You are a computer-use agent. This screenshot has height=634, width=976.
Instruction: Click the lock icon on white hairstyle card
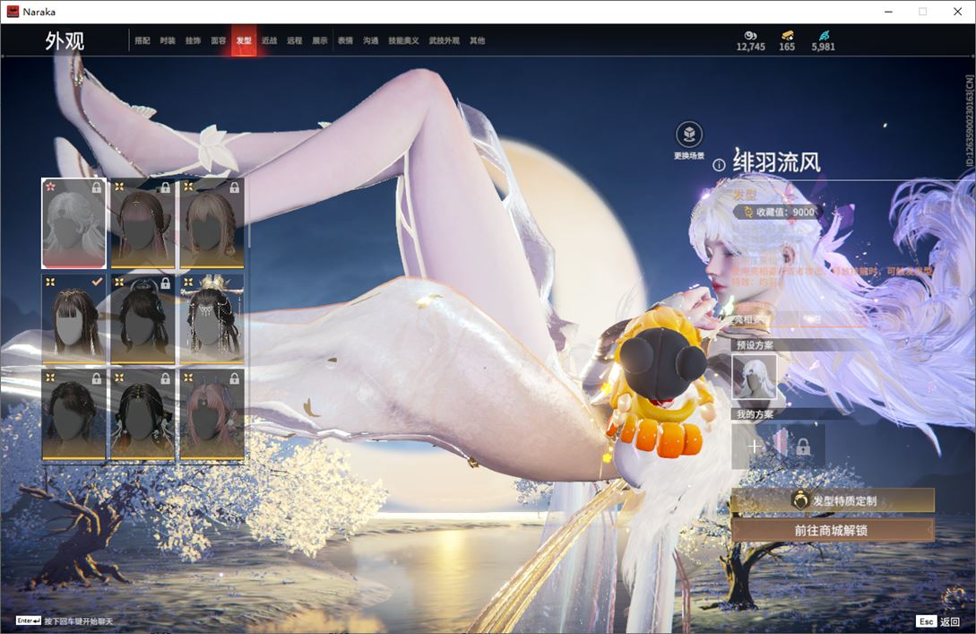97,187
